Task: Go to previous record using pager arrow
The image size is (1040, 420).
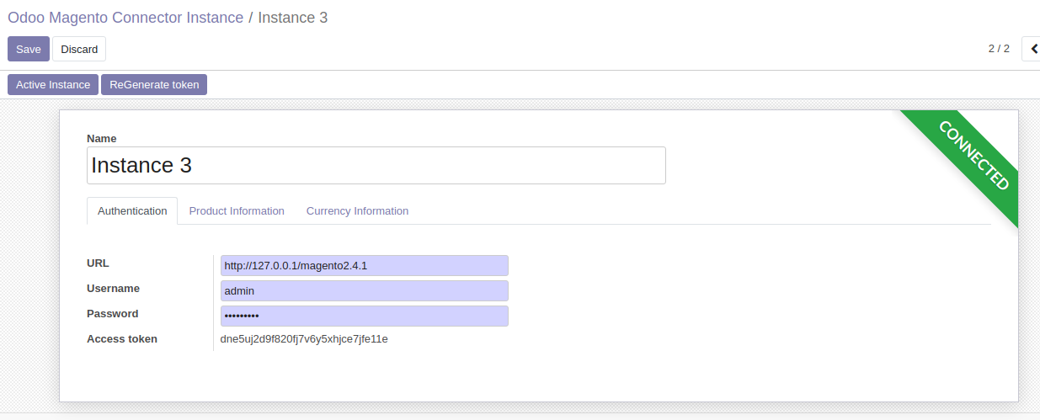Action: (1032, 49)
